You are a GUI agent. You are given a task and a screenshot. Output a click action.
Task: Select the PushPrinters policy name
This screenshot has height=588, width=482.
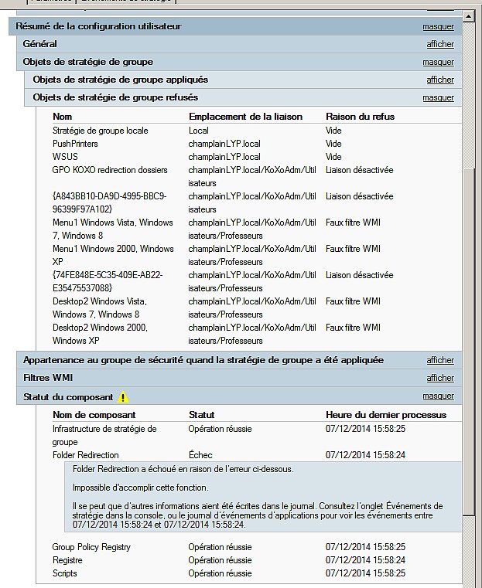pyautogui.click(x=75, y=144)
